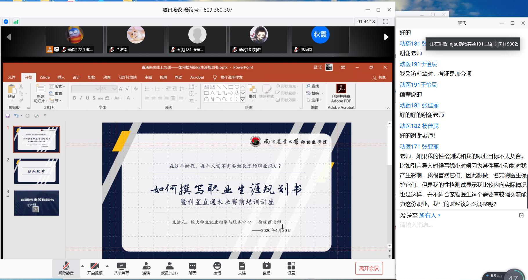This screenshot has width=528, height=280.
Task: Open meeting Settings icon
Action: point(291,268)
